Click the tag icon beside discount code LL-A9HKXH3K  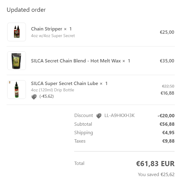tap(99, 115)
